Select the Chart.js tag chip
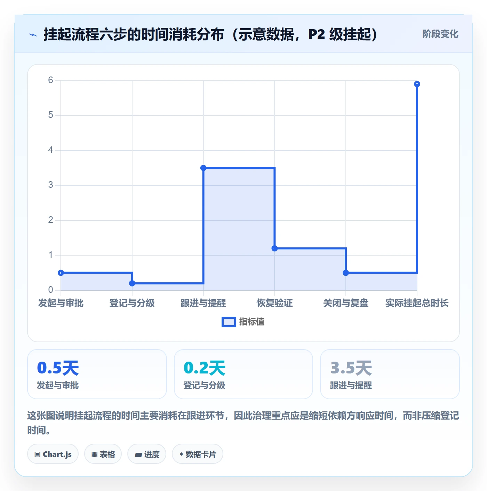The width and height of the screenshot is (487, 491). [x=53, y=454]
